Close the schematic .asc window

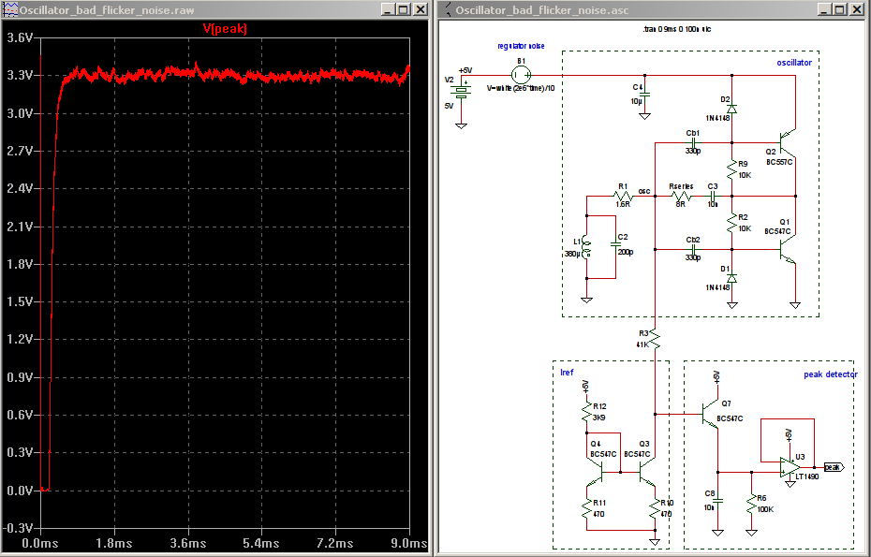click(x=857, y=9)
